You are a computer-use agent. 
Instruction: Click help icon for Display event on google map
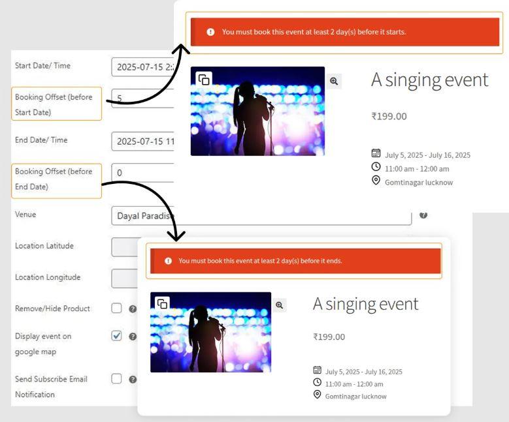pyautogui.click(x=132, y=337)
